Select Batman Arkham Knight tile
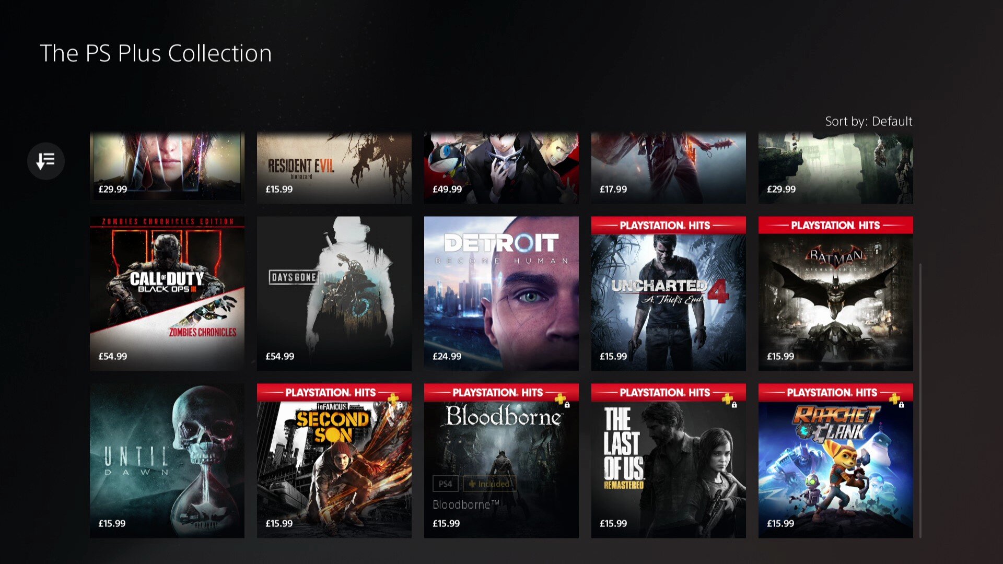Viewport: 1003px width, 564px height. click(836, 293)
